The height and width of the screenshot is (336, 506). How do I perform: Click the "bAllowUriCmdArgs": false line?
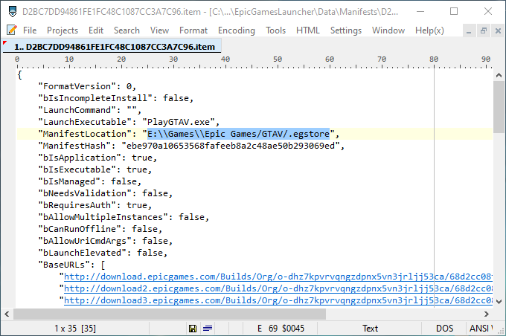click(106, 241)
